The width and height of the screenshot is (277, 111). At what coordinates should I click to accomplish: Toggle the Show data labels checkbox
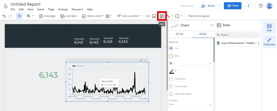pyautogui.click(x=171, y=94)
